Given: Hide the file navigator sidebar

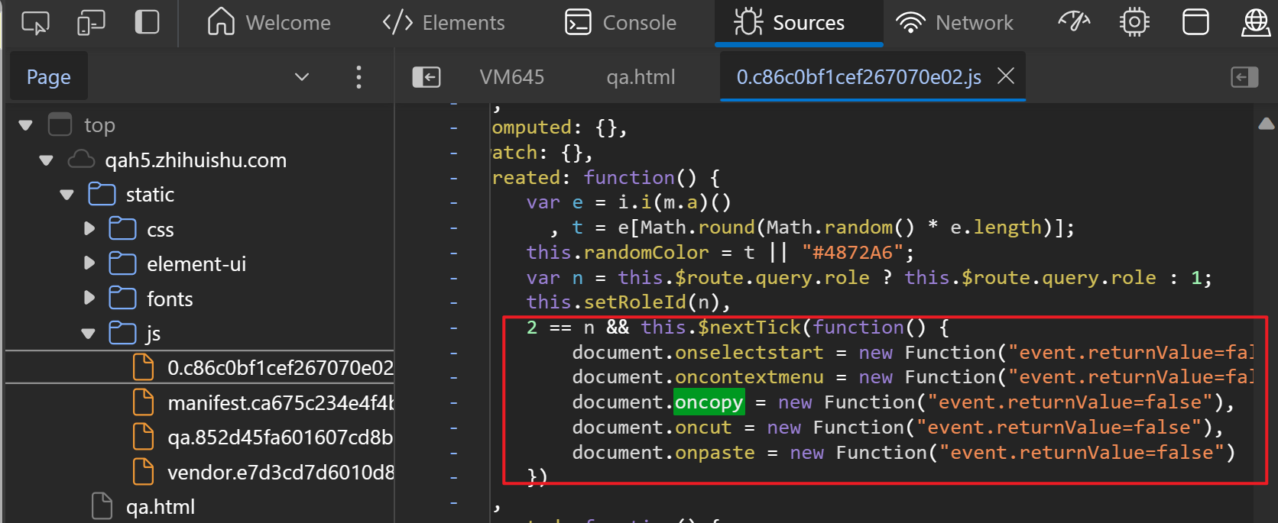Looking at the screenshot, I should 427,76.
